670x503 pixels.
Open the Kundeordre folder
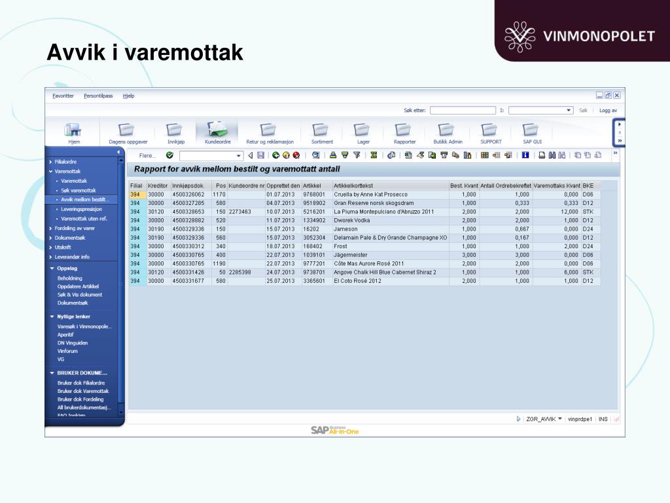[217, 132]
